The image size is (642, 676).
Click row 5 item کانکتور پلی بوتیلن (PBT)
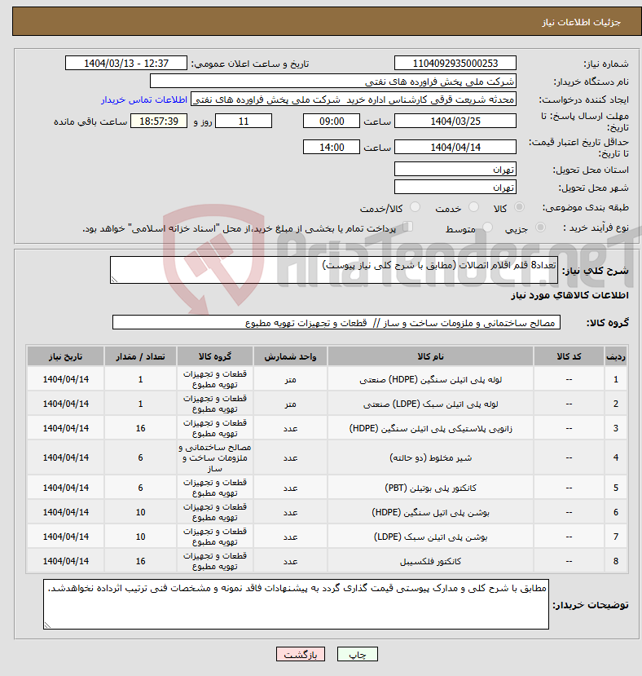(x=430, y=488)
